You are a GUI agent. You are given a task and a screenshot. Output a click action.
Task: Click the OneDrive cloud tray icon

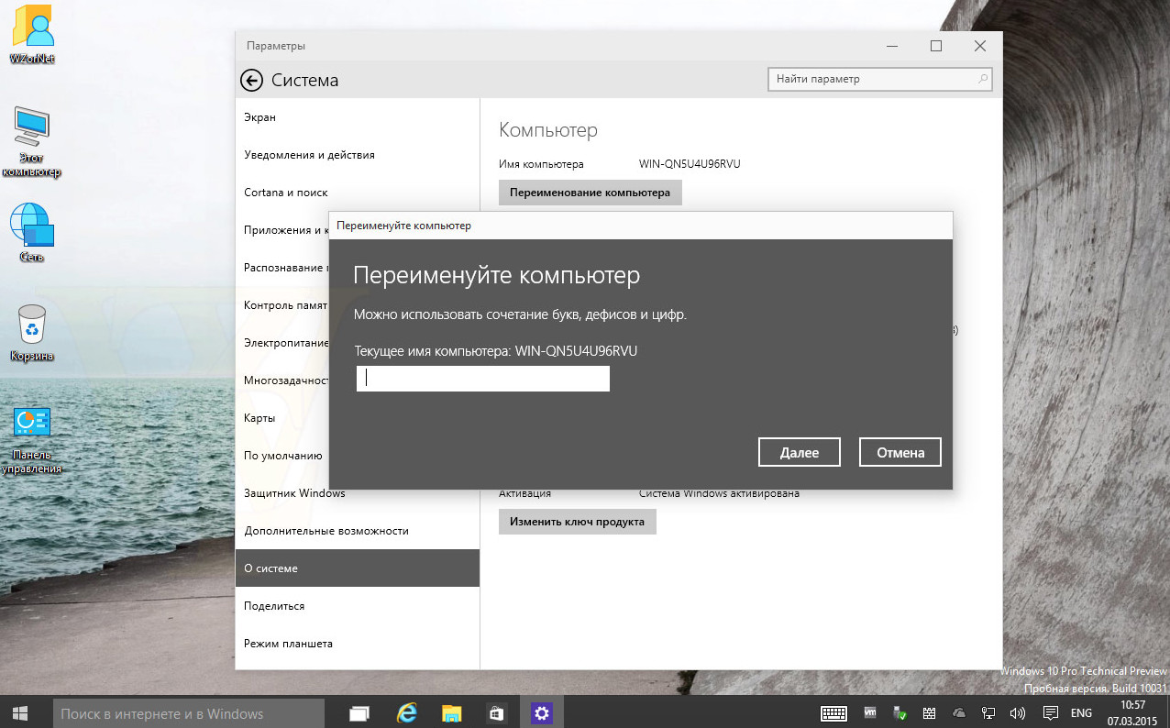click(959, 713)
